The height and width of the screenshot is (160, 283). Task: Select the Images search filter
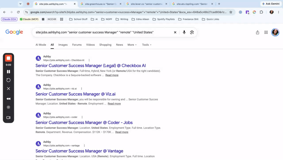[x=63, y=45]
